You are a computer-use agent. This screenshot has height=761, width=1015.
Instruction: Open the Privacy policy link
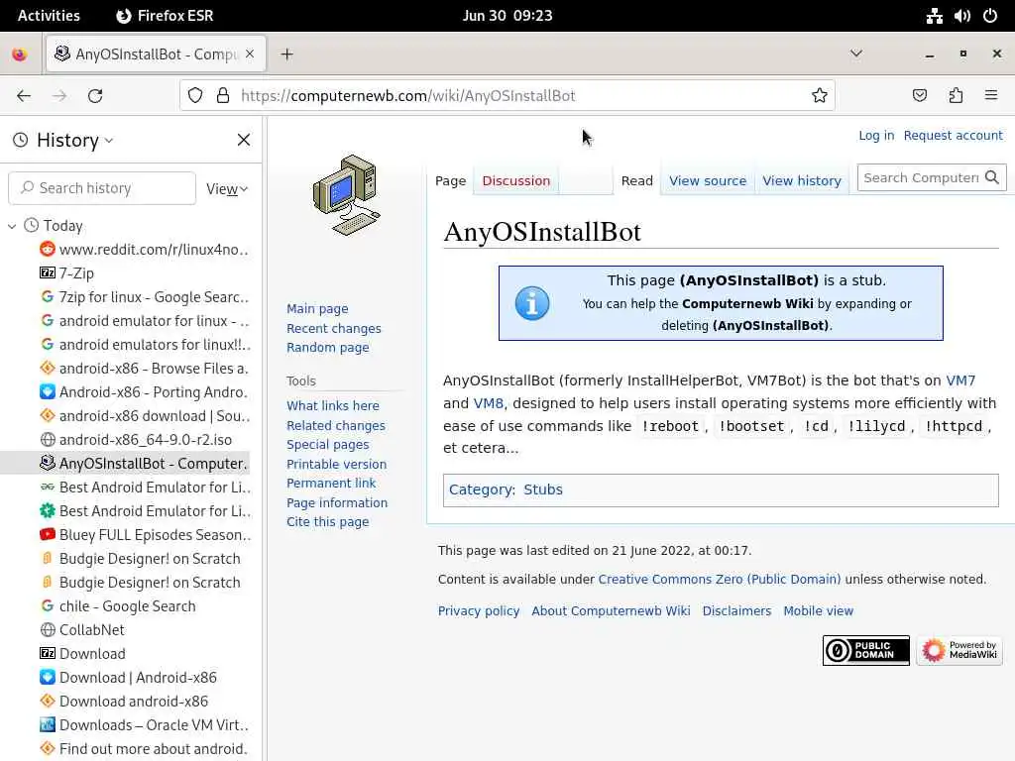[x=479, y=610]
